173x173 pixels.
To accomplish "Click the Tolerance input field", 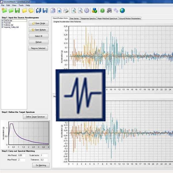I will (44, 160).
